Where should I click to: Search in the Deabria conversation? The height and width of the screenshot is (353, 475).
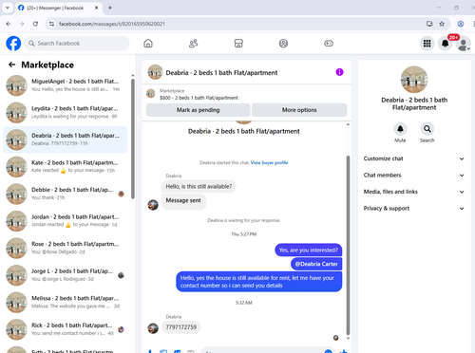[427, 129]
